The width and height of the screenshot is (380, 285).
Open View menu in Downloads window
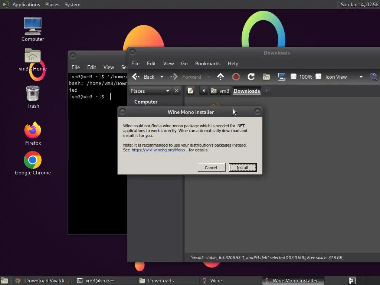[168, 63]
